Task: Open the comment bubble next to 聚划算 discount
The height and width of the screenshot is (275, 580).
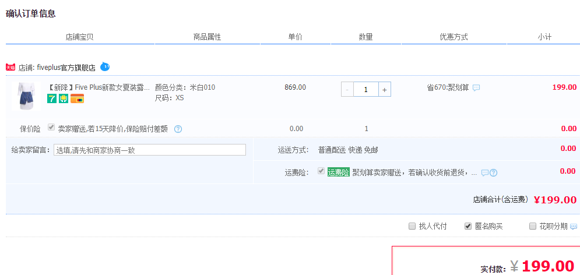Action: pos(476,88)
